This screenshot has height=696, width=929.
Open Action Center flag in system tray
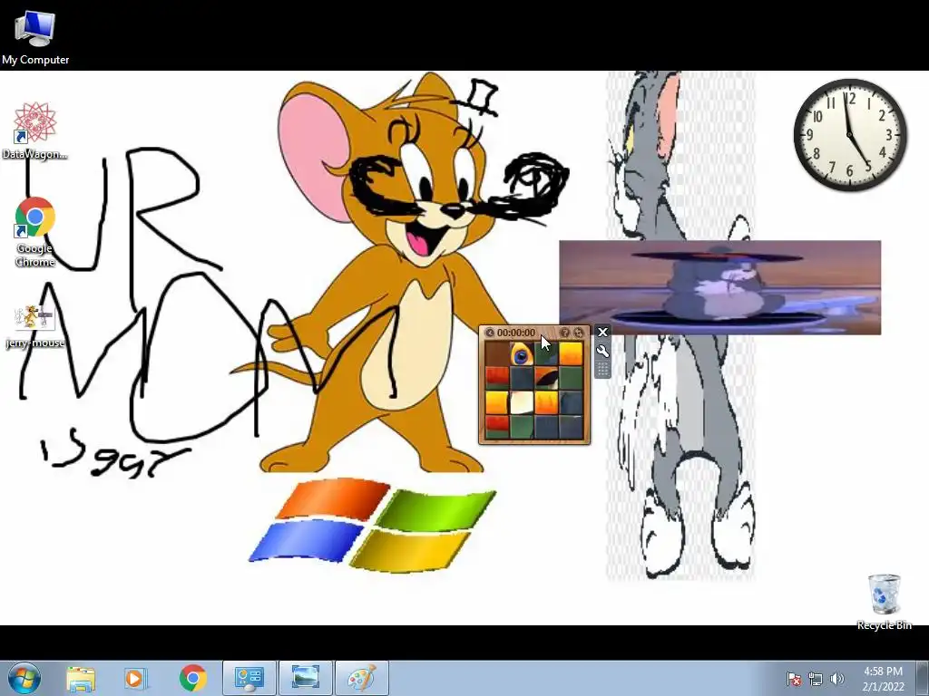794,679
